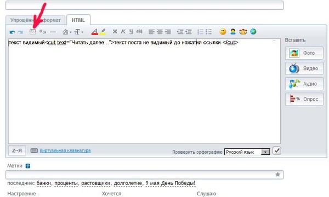Image resolution: width=329 pixels, height=197 pixels.
Task: Decrease the text indent
Action: point(180,32)
